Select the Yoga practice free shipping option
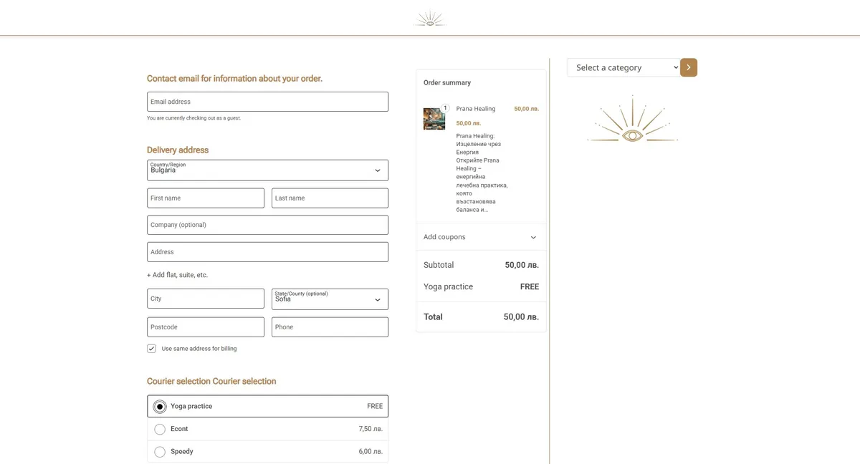 pyautogui.click(x=160, y=405)
